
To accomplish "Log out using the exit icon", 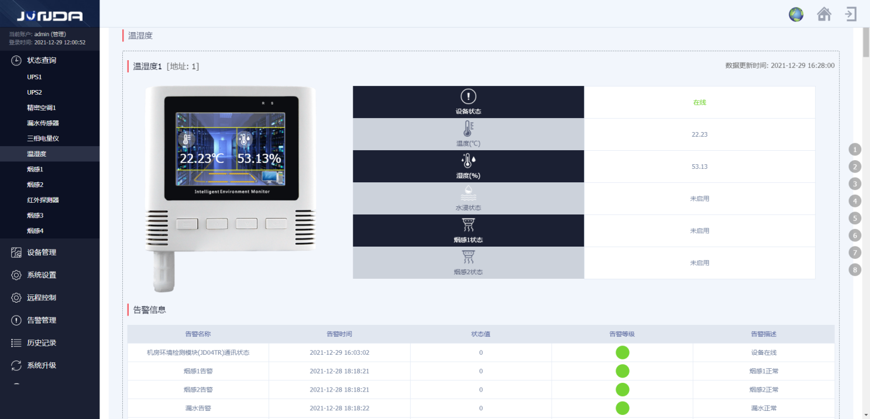I will tap(851, 14).
